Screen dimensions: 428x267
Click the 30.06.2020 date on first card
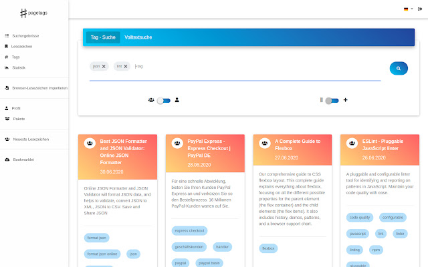pyautogui.click(x=112, y=172)
